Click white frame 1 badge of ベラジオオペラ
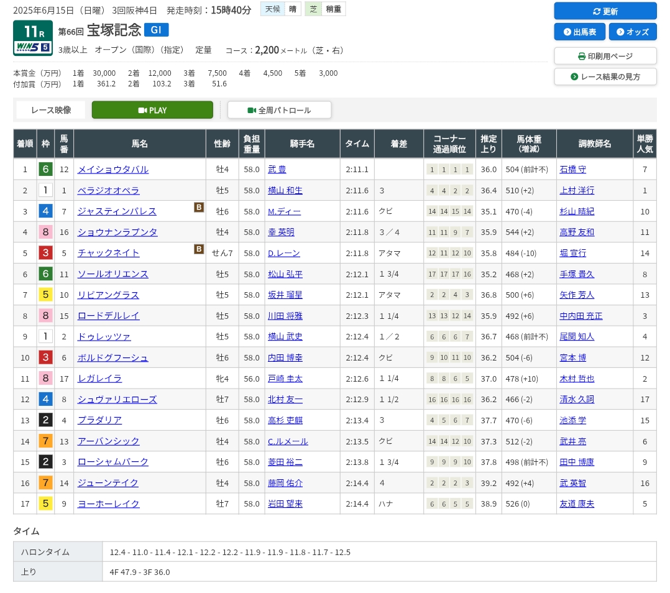The height and width of the screenshot is (593, 670). click(x=46, y=190)
